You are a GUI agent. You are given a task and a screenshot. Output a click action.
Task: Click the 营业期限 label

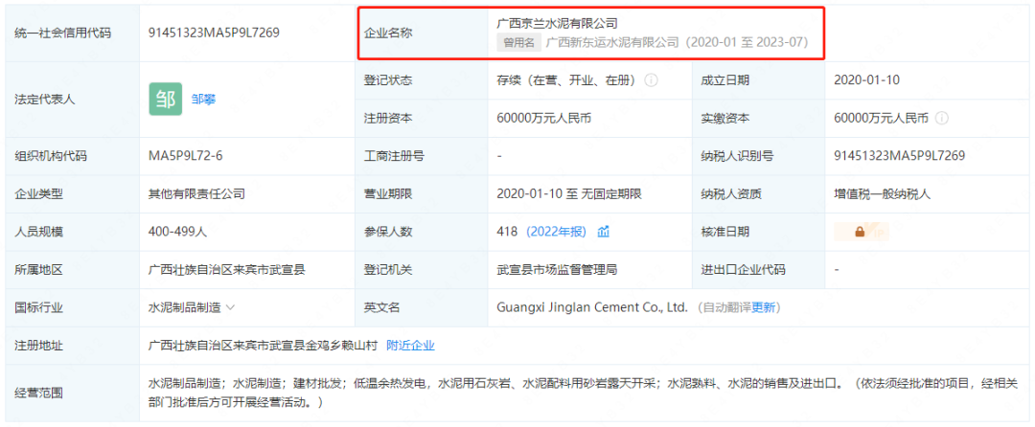click(388, 193)
